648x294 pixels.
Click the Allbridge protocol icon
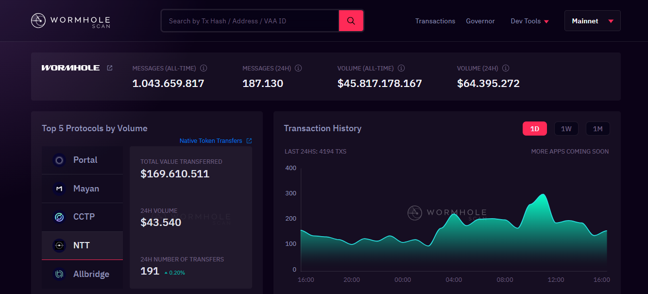[59, 274]
